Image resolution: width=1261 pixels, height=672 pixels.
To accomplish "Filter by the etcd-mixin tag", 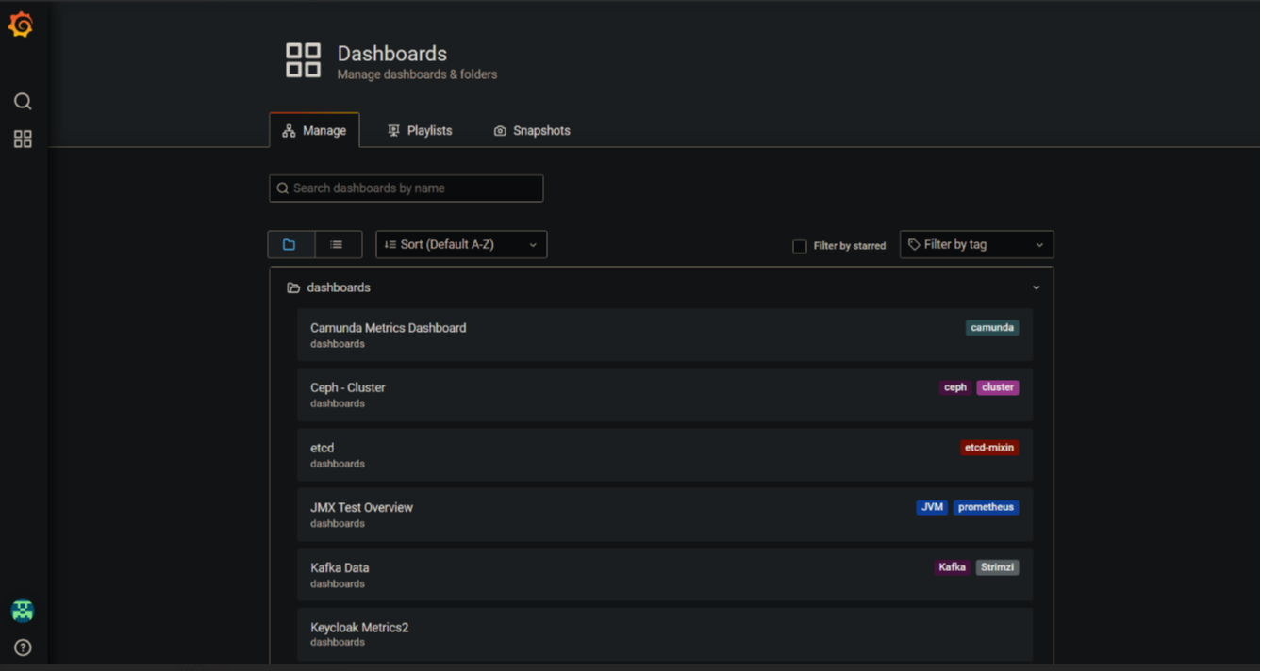I will coord(989,448).
